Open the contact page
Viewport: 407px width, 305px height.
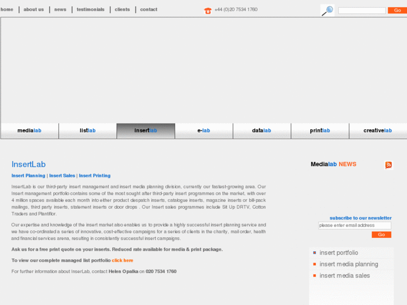coord(149,10)
